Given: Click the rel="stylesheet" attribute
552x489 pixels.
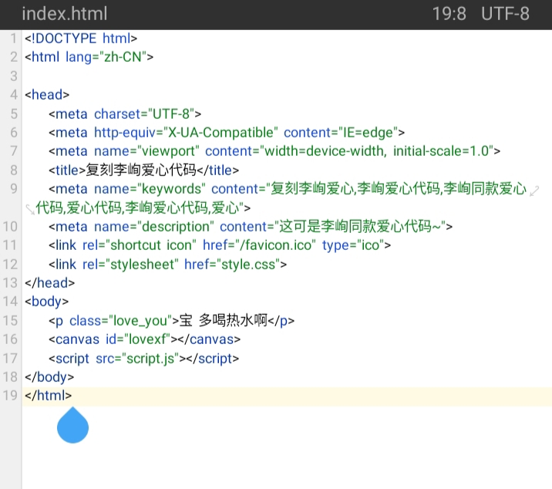Looking at the screenshot, I should [130, 265].
